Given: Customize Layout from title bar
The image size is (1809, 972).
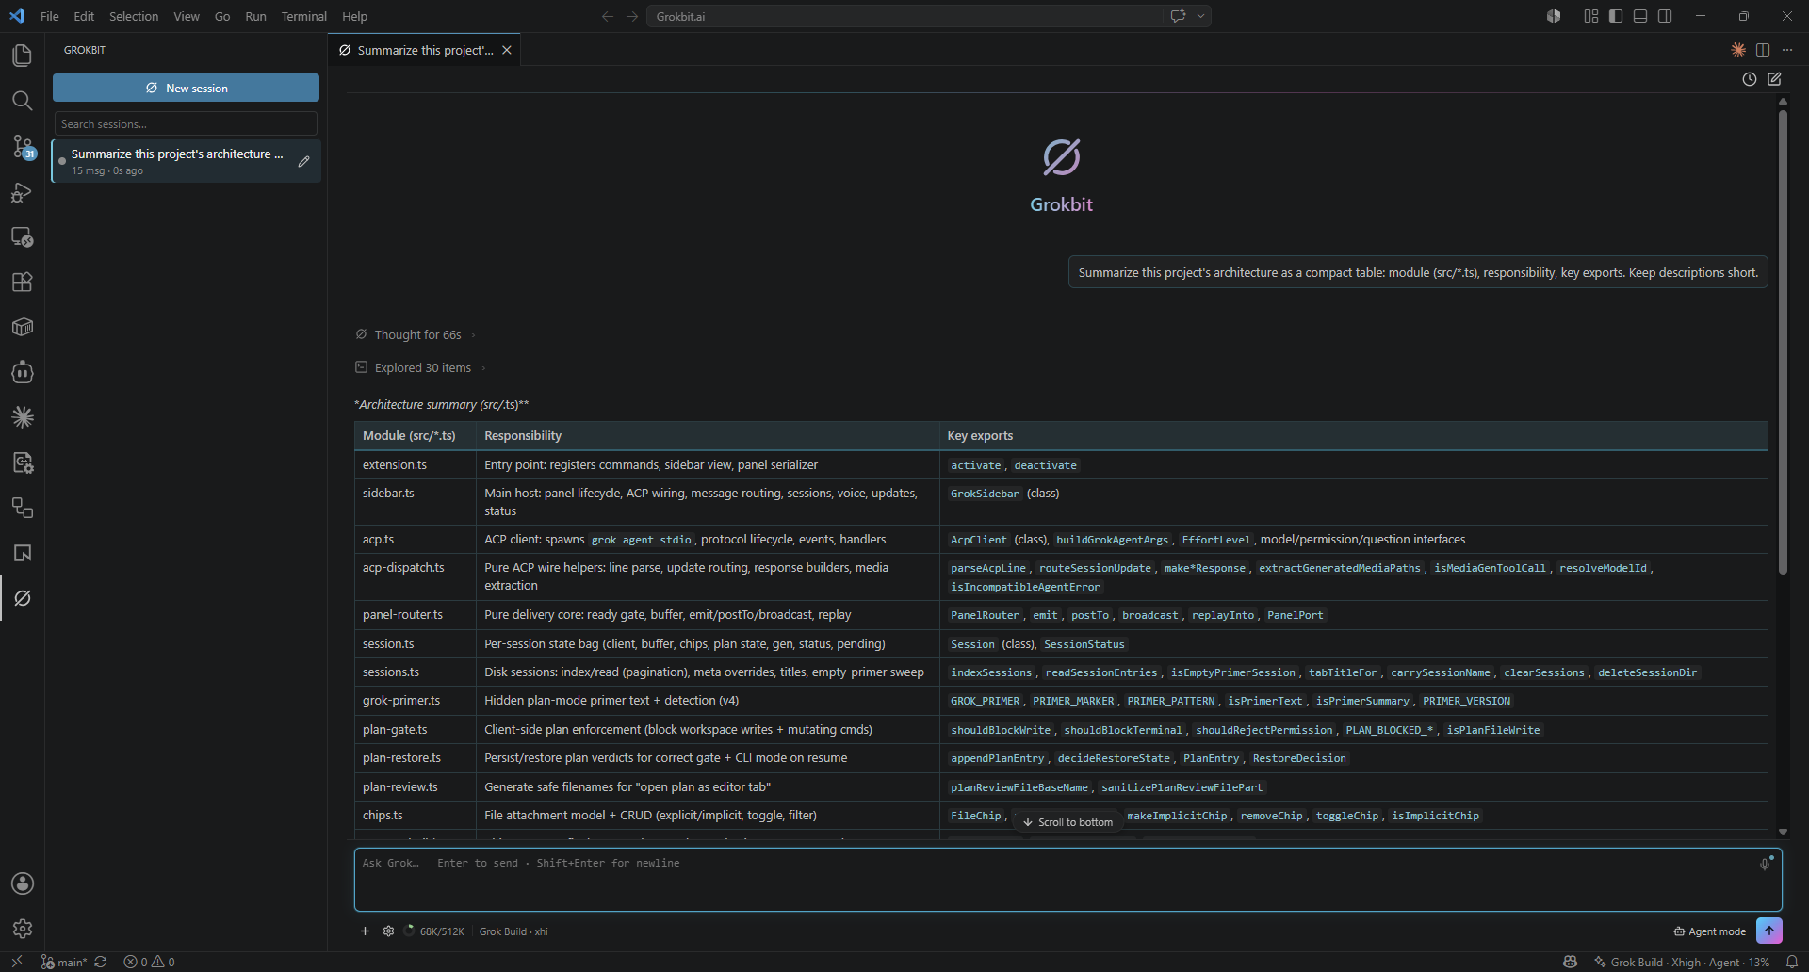Looking at the screenshot, I should 1591,16.
